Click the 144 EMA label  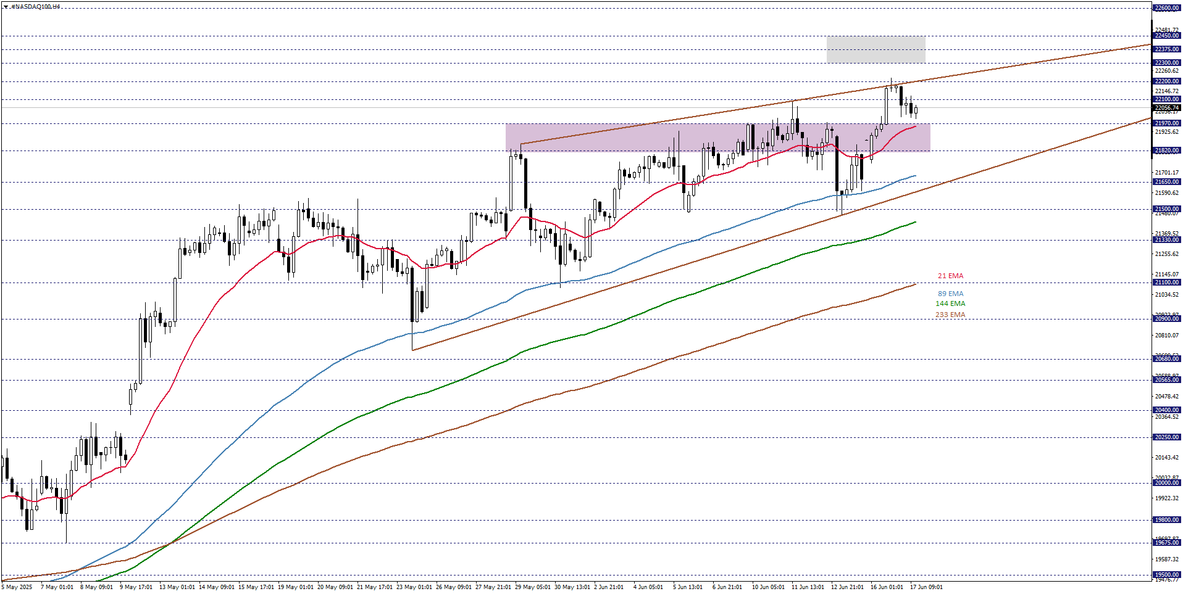tap(950, 303)
